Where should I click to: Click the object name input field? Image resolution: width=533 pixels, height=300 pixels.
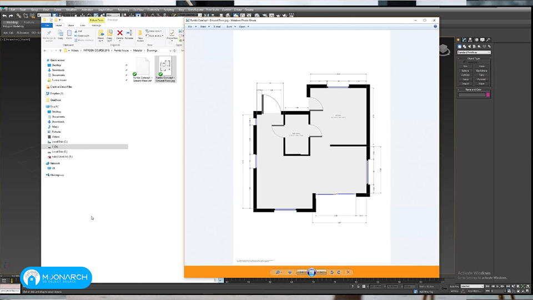point(472,95)
